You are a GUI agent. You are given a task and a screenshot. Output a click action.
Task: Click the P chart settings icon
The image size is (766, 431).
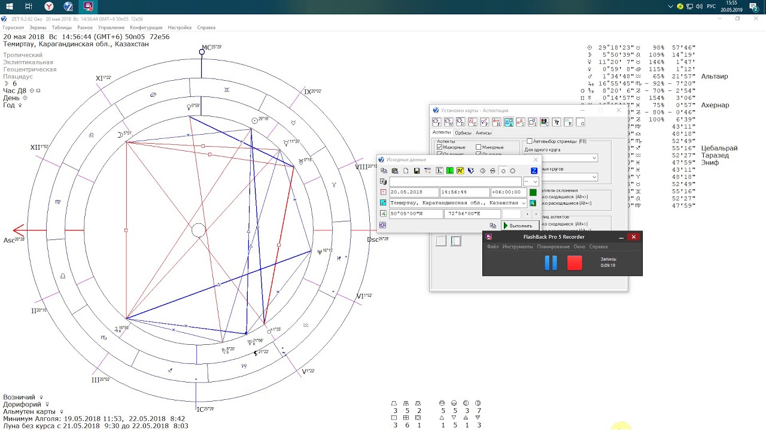pyautogui.click(x=484, y=122)
